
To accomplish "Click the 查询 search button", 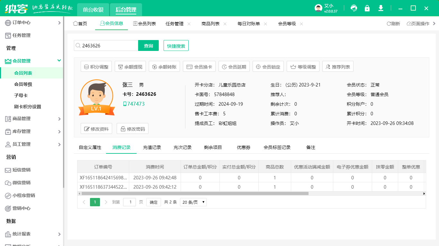I will [148, 45].
